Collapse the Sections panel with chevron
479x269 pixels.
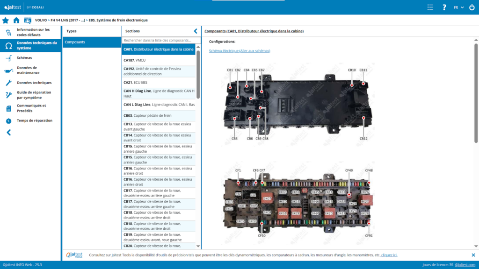coord(196,31)
